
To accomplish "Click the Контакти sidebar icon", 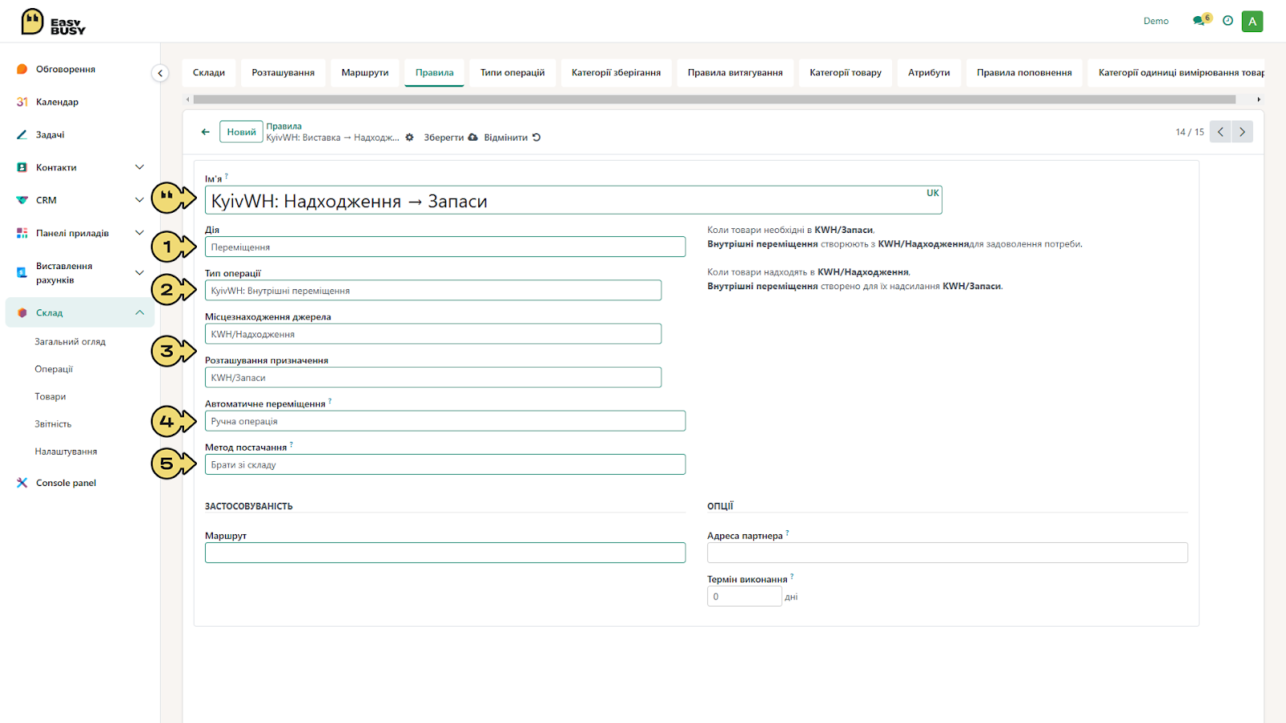I will point(22,167).
